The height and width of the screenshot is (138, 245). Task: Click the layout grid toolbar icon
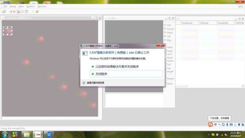click(27, 12)
